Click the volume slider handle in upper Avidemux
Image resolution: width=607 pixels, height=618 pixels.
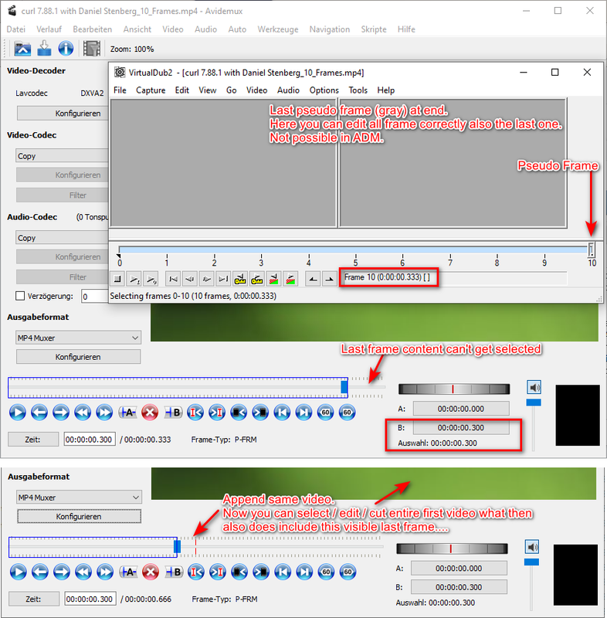click(534, 402)
